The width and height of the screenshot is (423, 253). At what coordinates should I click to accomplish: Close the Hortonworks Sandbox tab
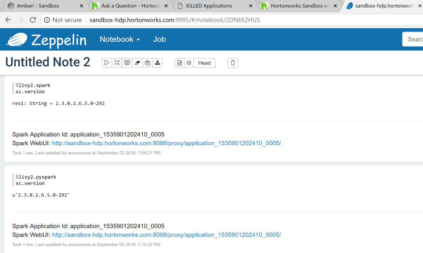[x=335, y=5]
